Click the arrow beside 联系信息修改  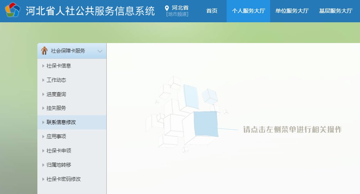43,123
